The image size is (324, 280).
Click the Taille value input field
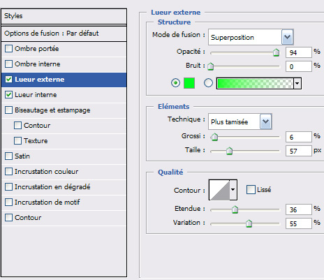click(298, 151)
